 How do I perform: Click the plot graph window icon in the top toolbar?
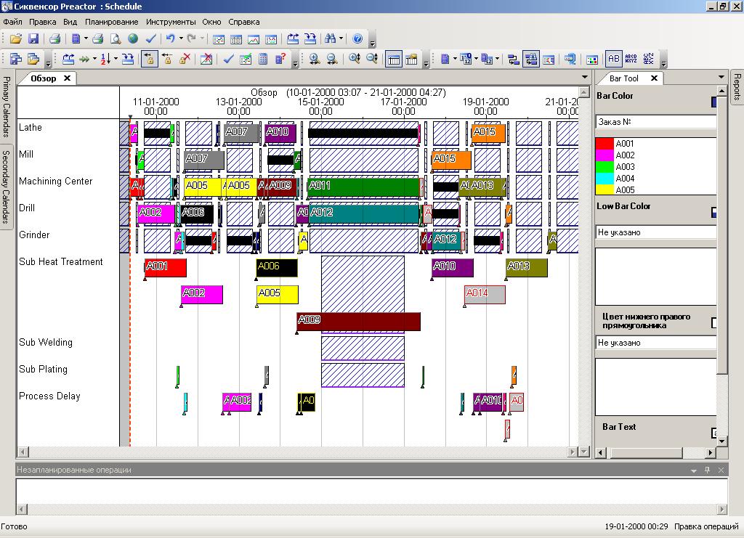[254, 39]
